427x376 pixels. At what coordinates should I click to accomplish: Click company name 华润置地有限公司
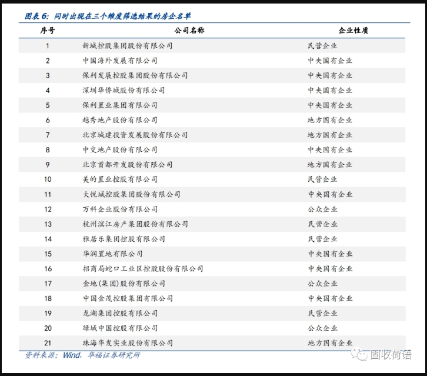click(x=112, y=254)
